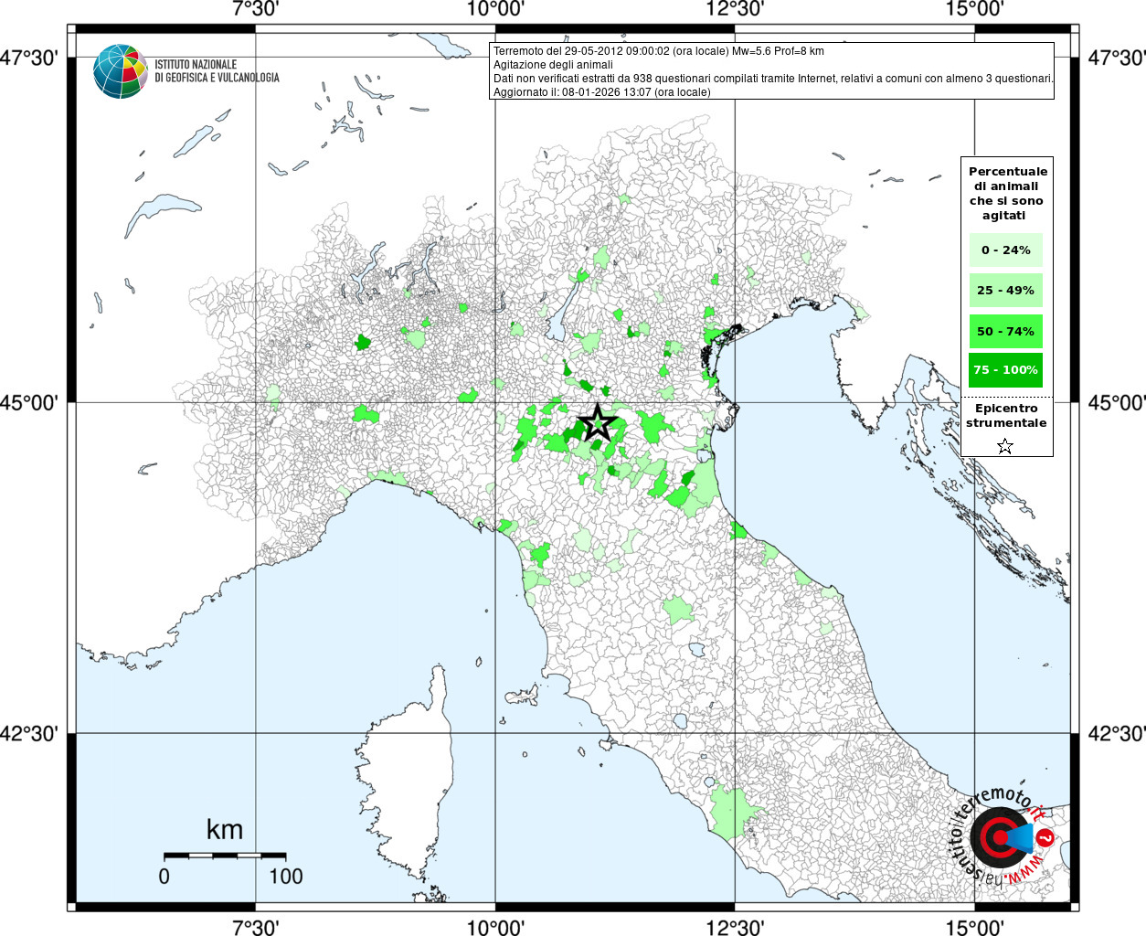Click the top axis label 10°00'

point(495,9)
